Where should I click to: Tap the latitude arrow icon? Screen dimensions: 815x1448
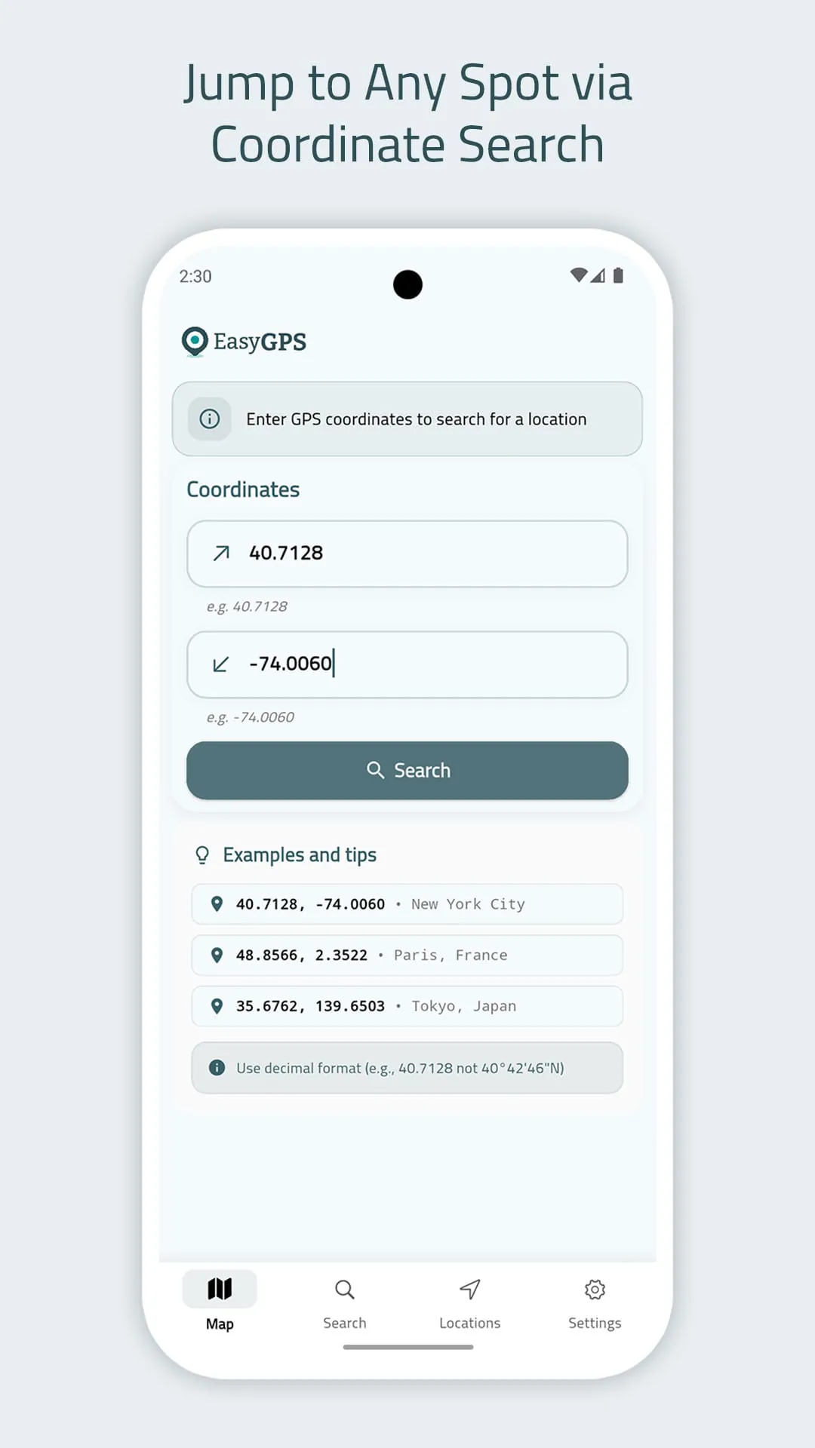click(x=221, y=554)
